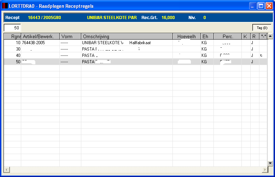This screenshot has width=275, height=177.
Task: Select row number 50
Action: (x=18, y=62)
